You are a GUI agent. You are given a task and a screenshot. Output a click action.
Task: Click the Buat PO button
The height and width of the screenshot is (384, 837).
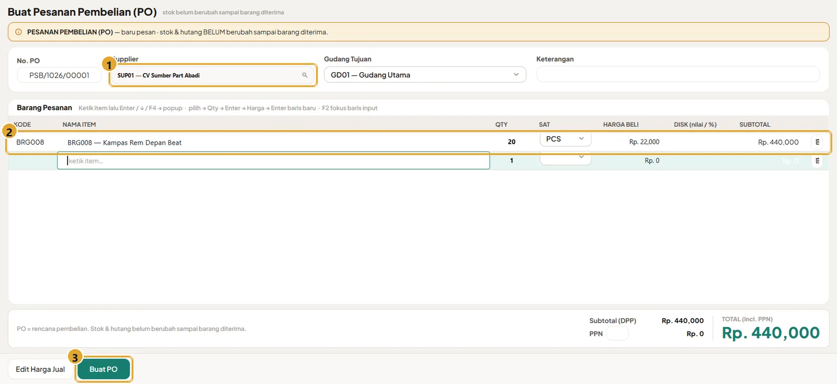tap(104, 369)
